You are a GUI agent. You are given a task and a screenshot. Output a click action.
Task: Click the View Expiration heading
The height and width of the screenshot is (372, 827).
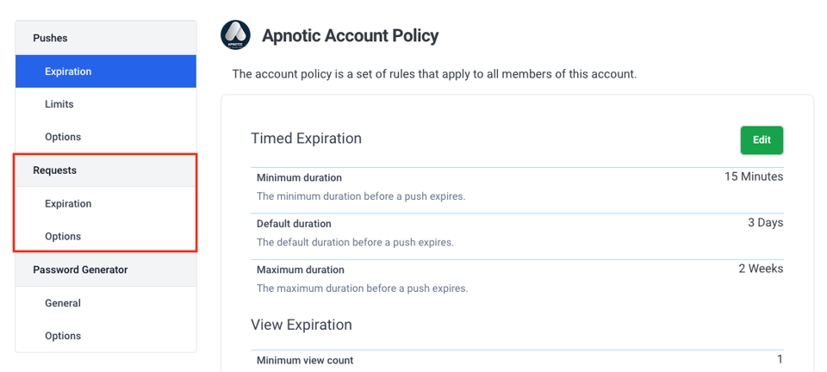pos(302,325)
